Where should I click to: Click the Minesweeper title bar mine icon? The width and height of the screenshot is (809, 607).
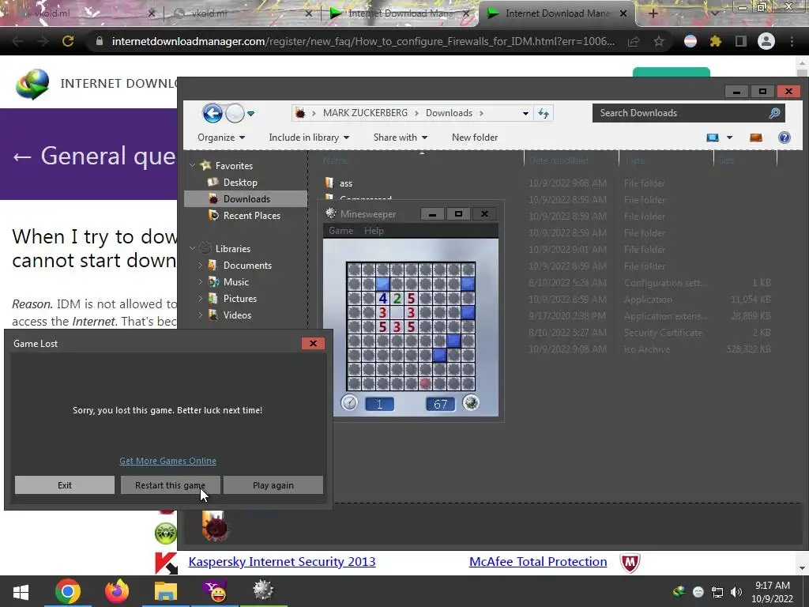(x=331, y=213)
